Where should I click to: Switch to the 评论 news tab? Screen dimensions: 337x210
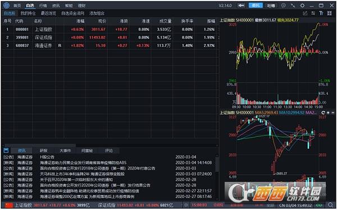[109, 150]
